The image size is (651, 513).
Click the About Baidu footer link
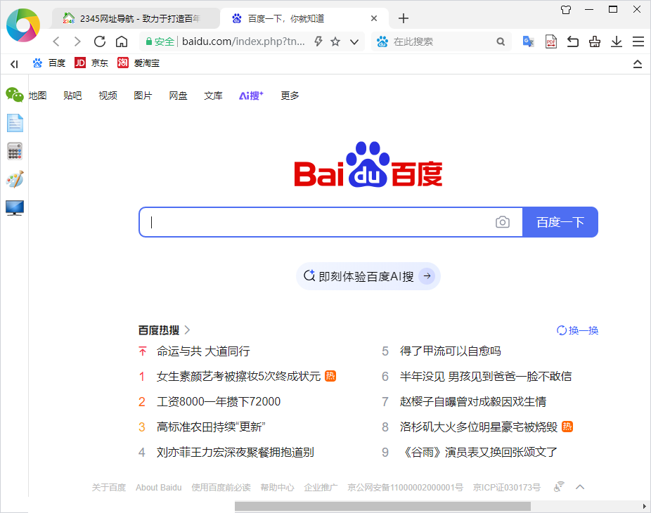click(x=159, y=487)
